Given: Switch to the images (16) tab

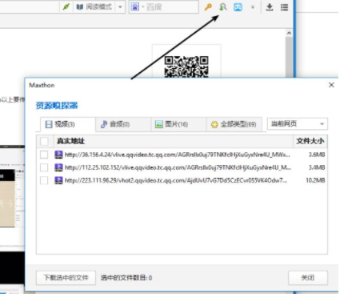Looking at the screenshot, I should pos(178,124).
